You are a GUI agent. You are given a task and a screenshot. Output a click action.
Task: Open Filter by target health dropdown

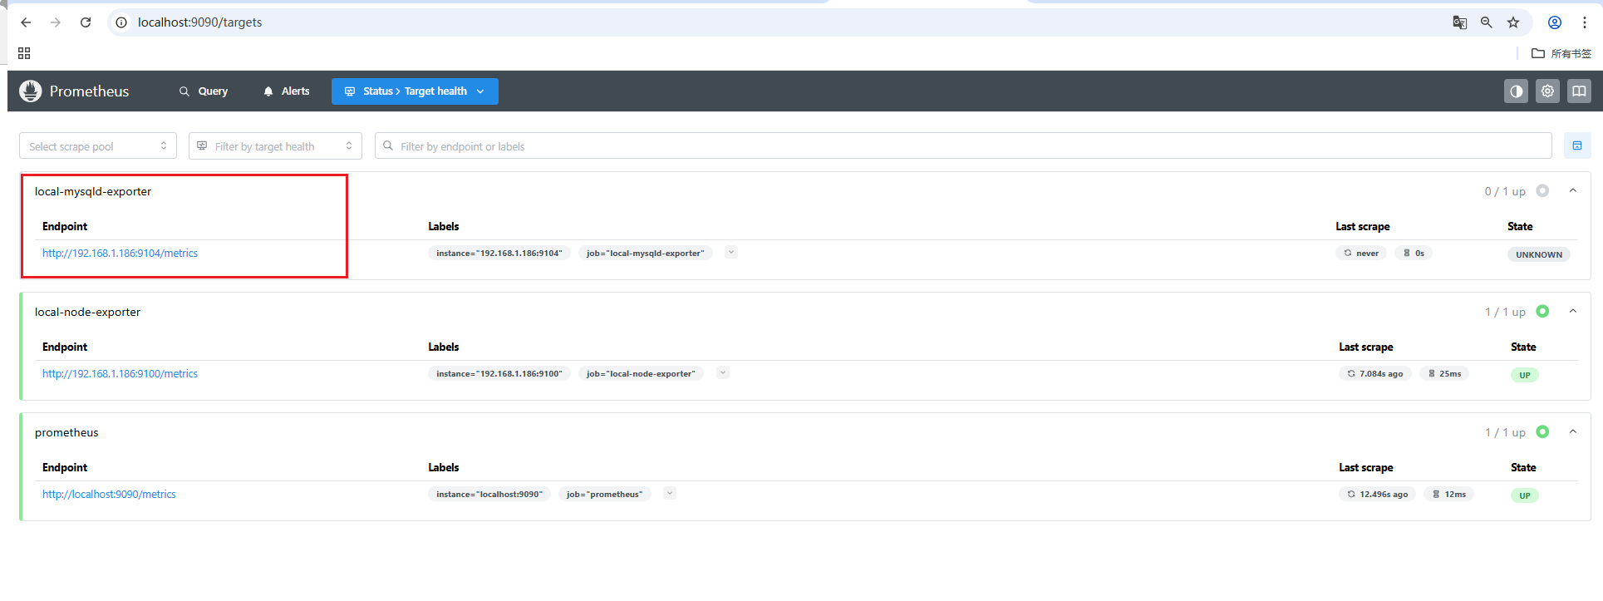[x=275, y=146]
